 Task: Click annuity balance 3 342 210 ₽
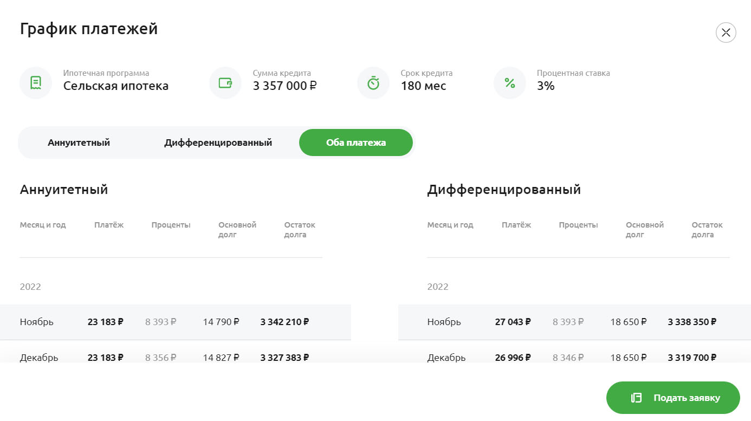click(285, 322)
